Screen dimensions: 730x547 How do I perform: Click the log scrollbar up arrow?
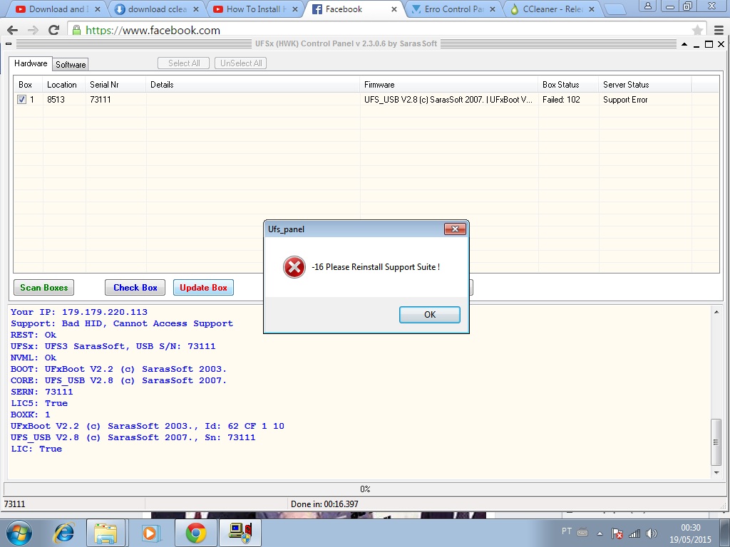click(716, 312)
